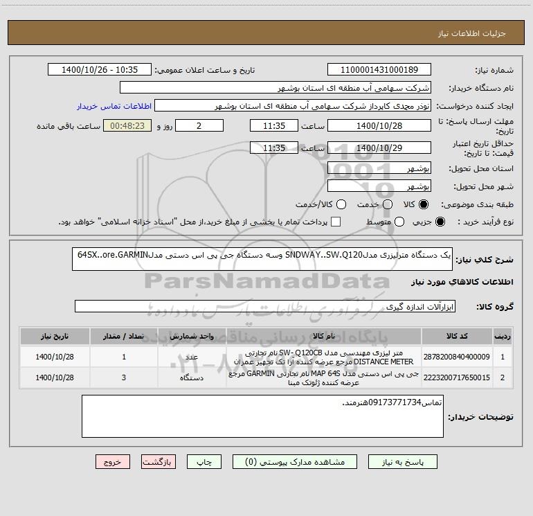
Task: Tick the اسناد خزانه اسلامی payment checkbox
Action: 336,222
